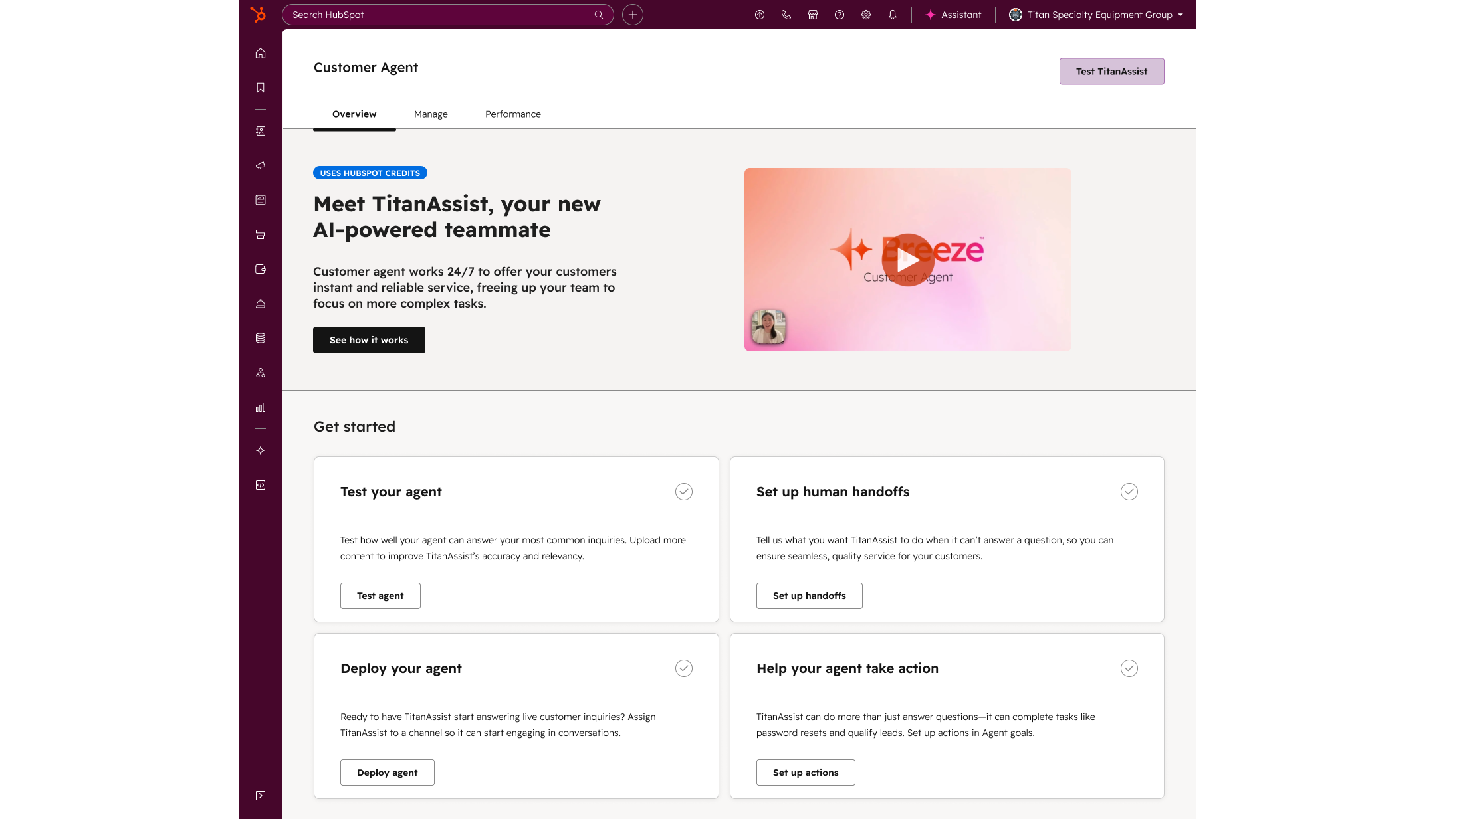Play the Breeze Customer Agent video
The height and width of the screenshot is (819, 1457).
tap(907, 259)
